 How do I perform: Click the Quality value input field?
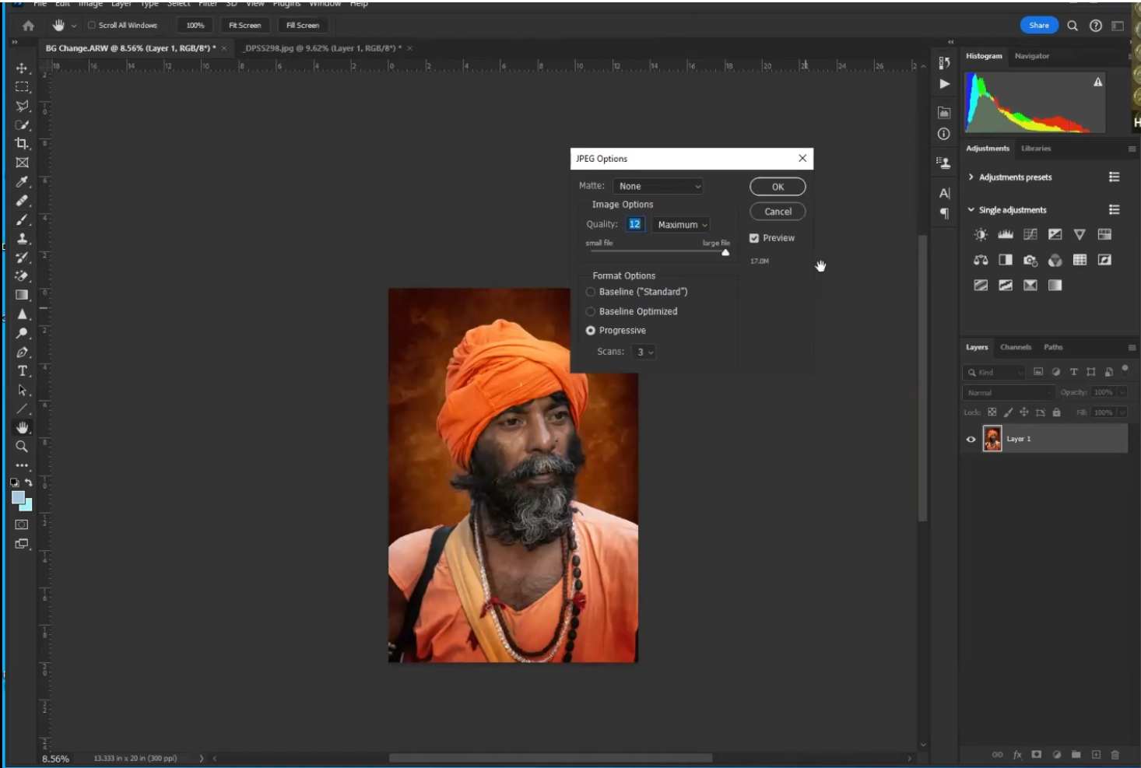(634, 224)
